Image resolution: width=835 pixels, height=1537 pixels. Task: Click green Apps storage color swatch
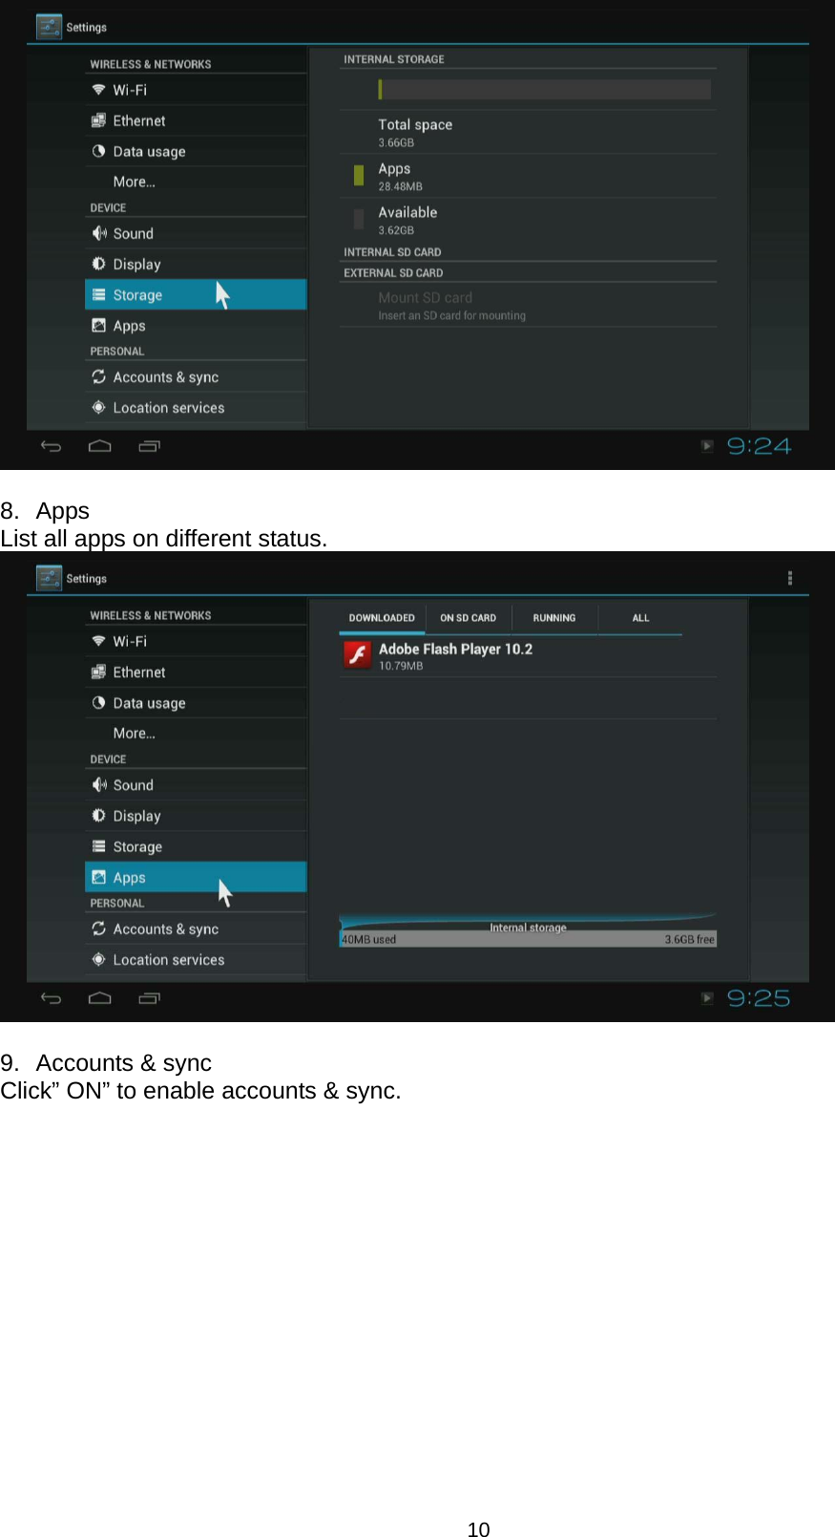359,175
